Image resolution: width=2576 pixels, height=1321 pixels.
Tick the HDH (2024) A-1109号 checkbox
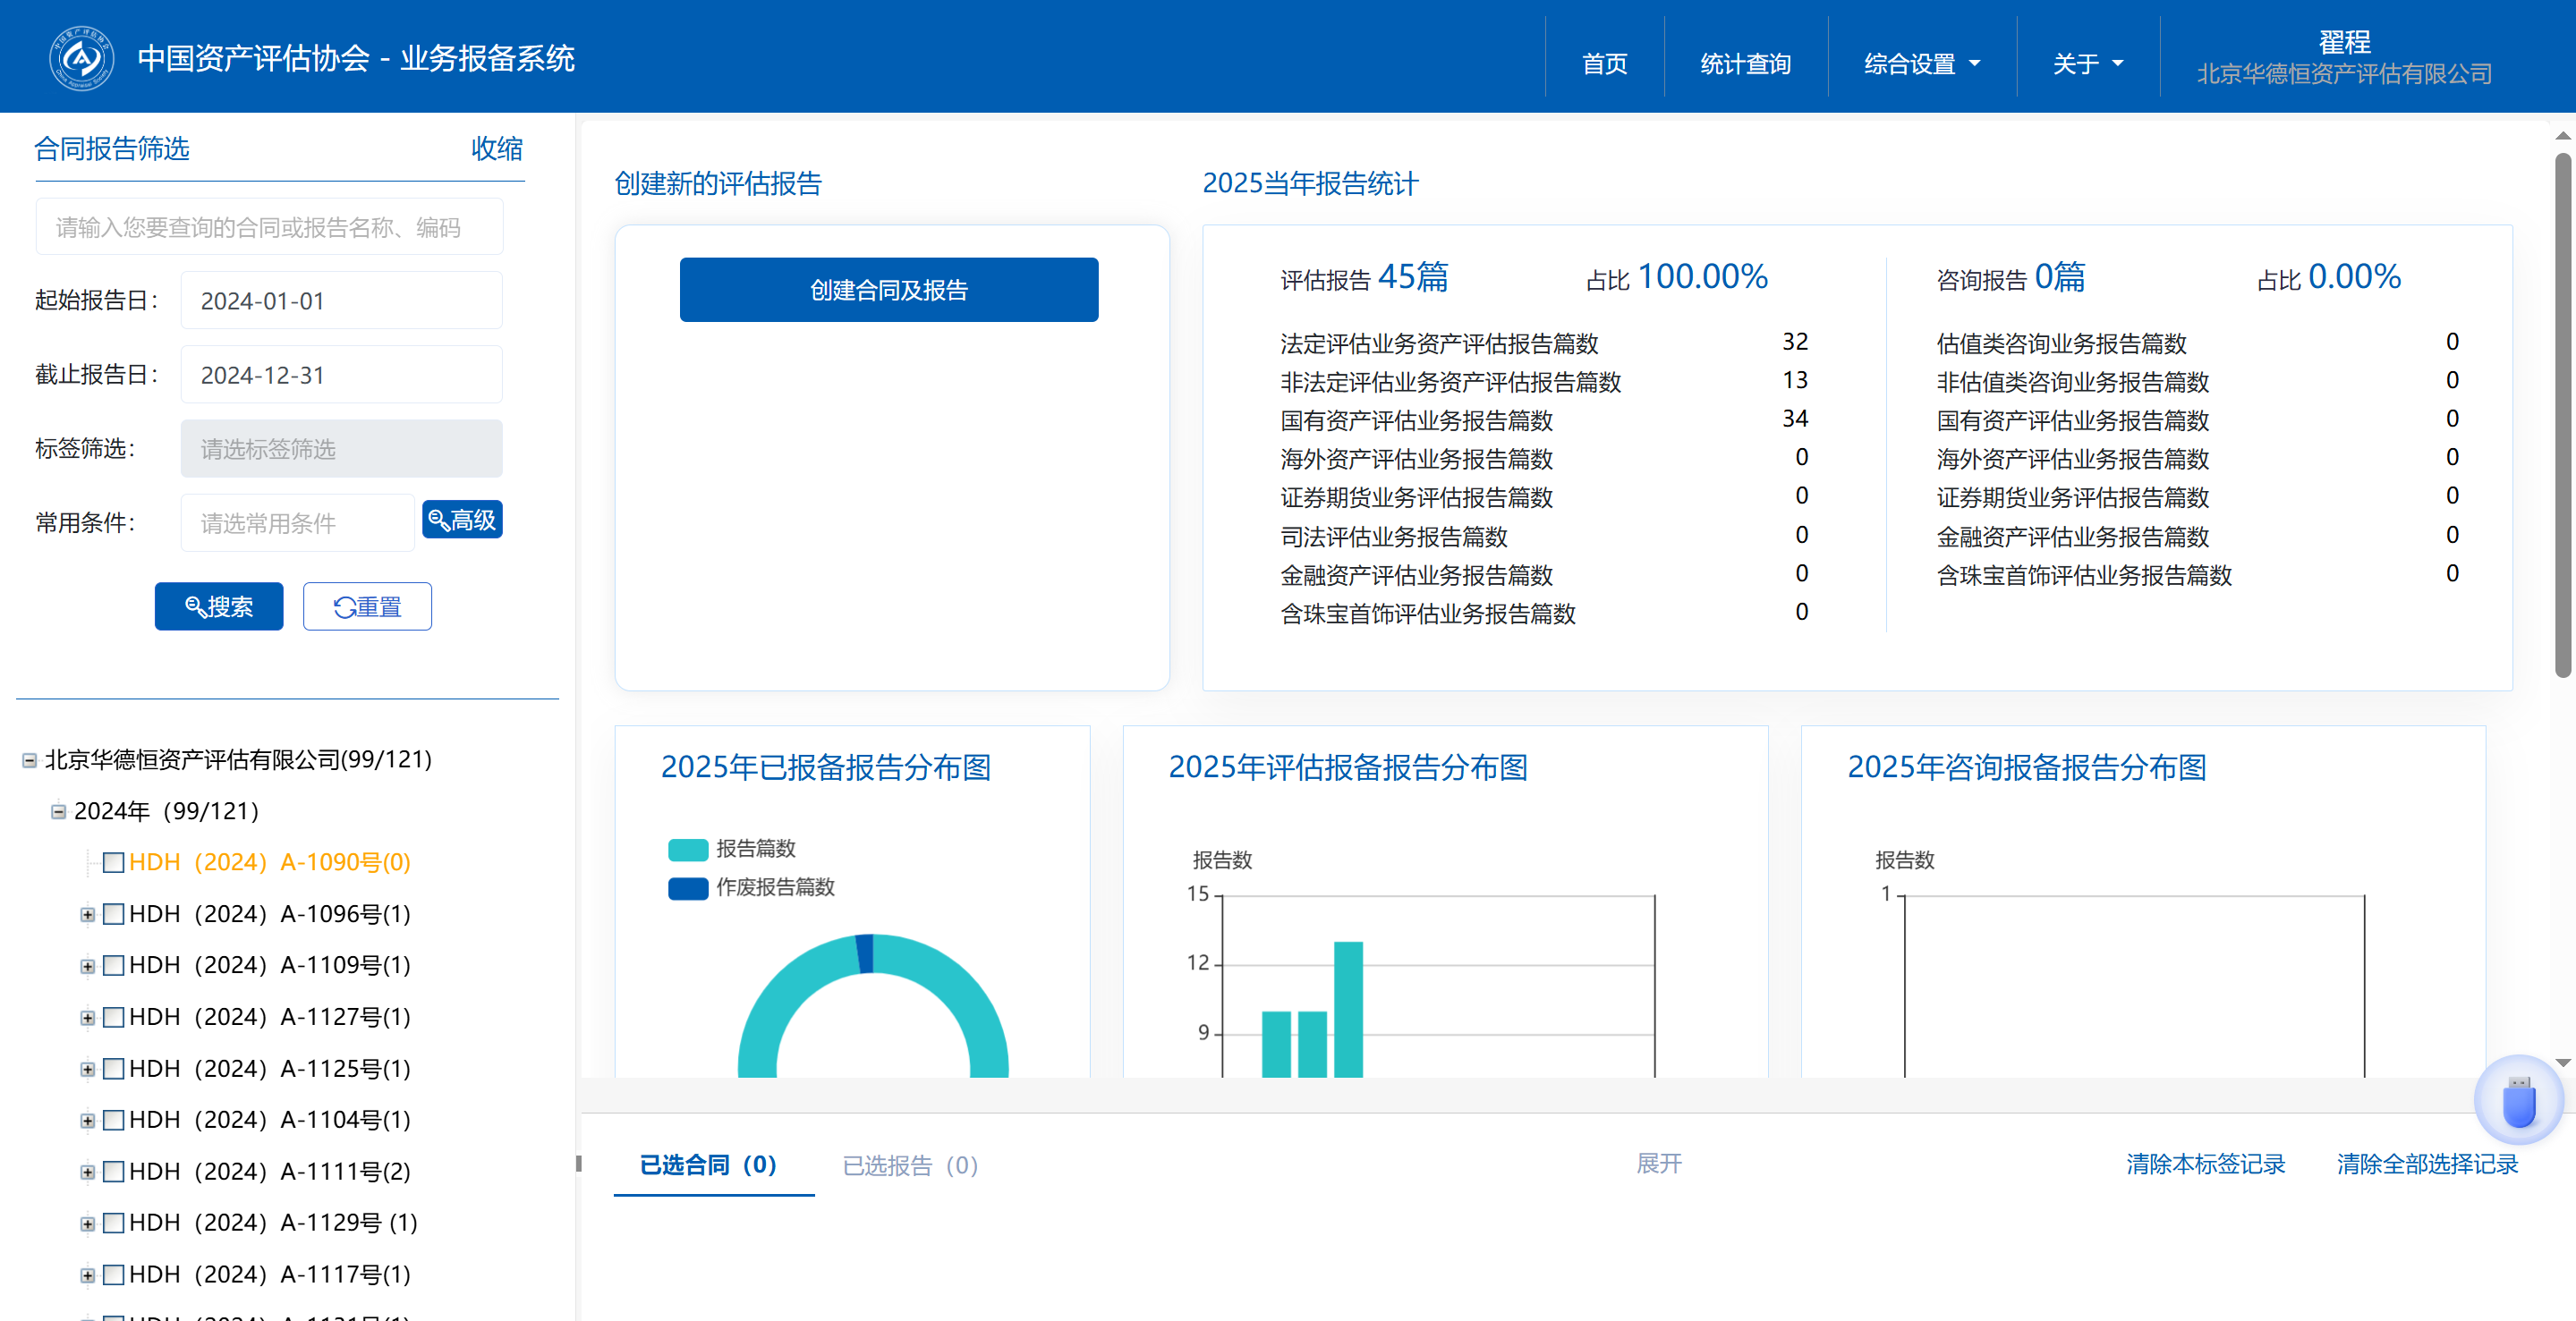(114, 965)
